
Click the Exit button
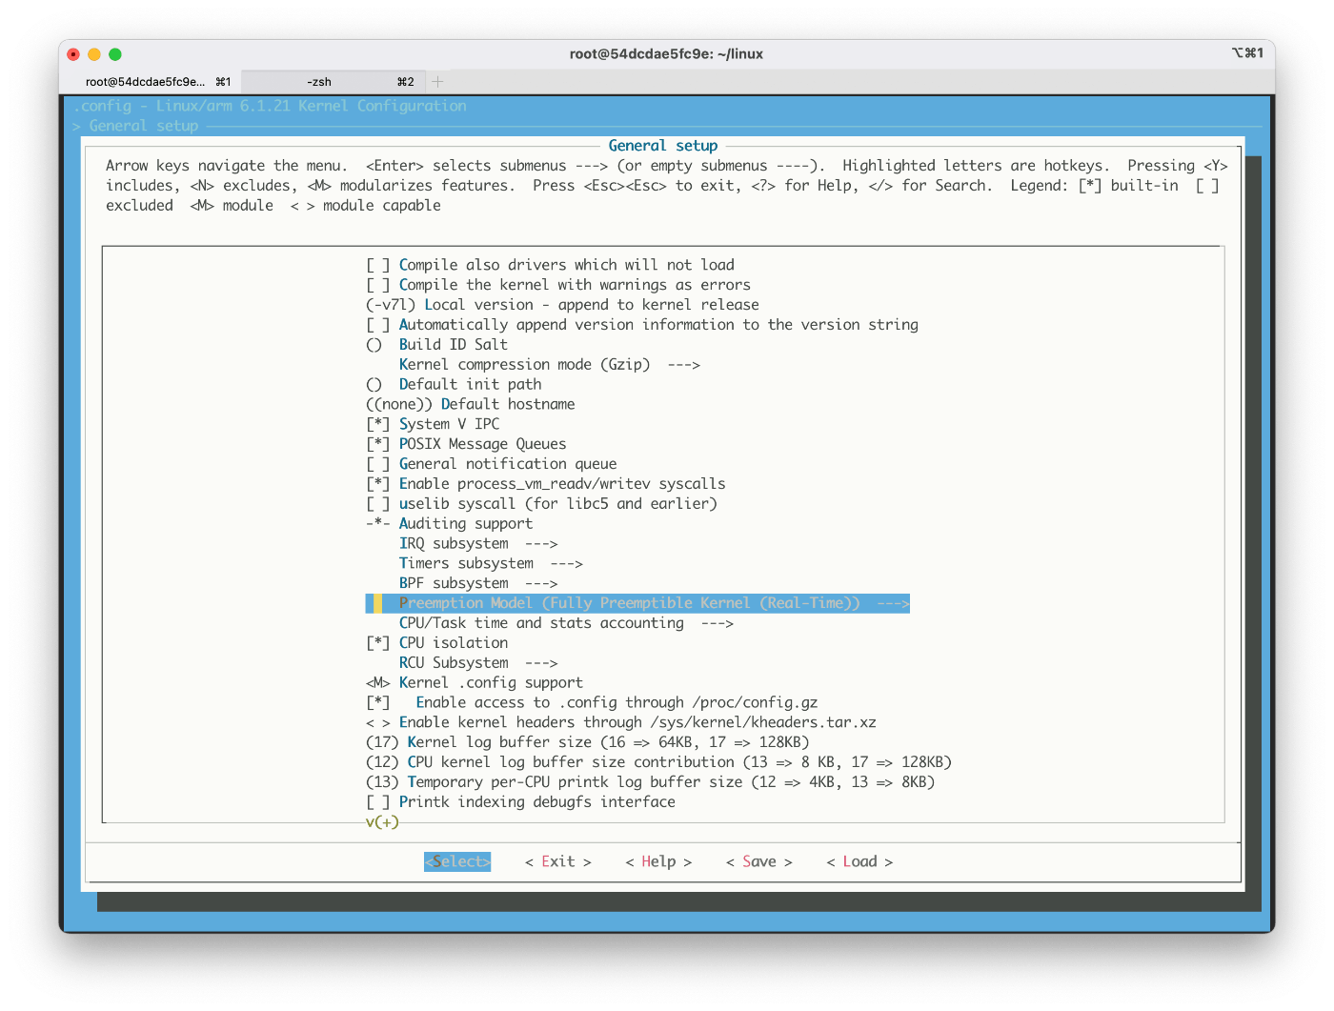pyautogui.click(x=558, y=861)
